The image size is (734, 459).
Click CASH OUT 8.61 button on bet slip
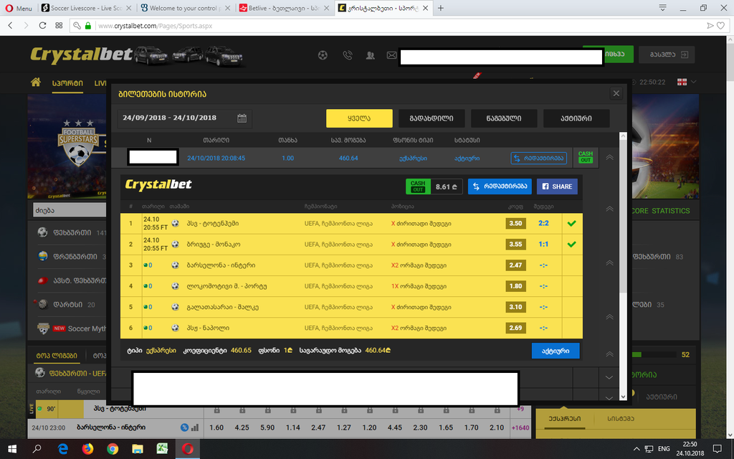click(434, 186)
